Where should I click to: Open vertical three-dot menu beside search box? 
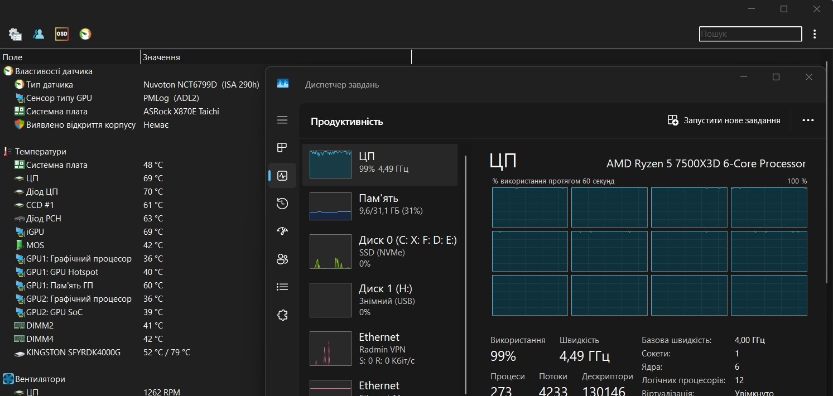[x=815, y=34]
